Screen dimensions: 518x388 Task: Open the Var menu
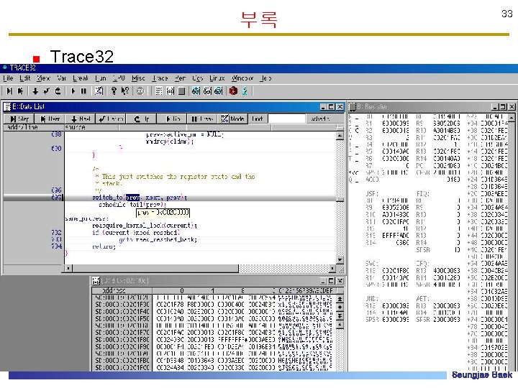[x=61, y=78]
